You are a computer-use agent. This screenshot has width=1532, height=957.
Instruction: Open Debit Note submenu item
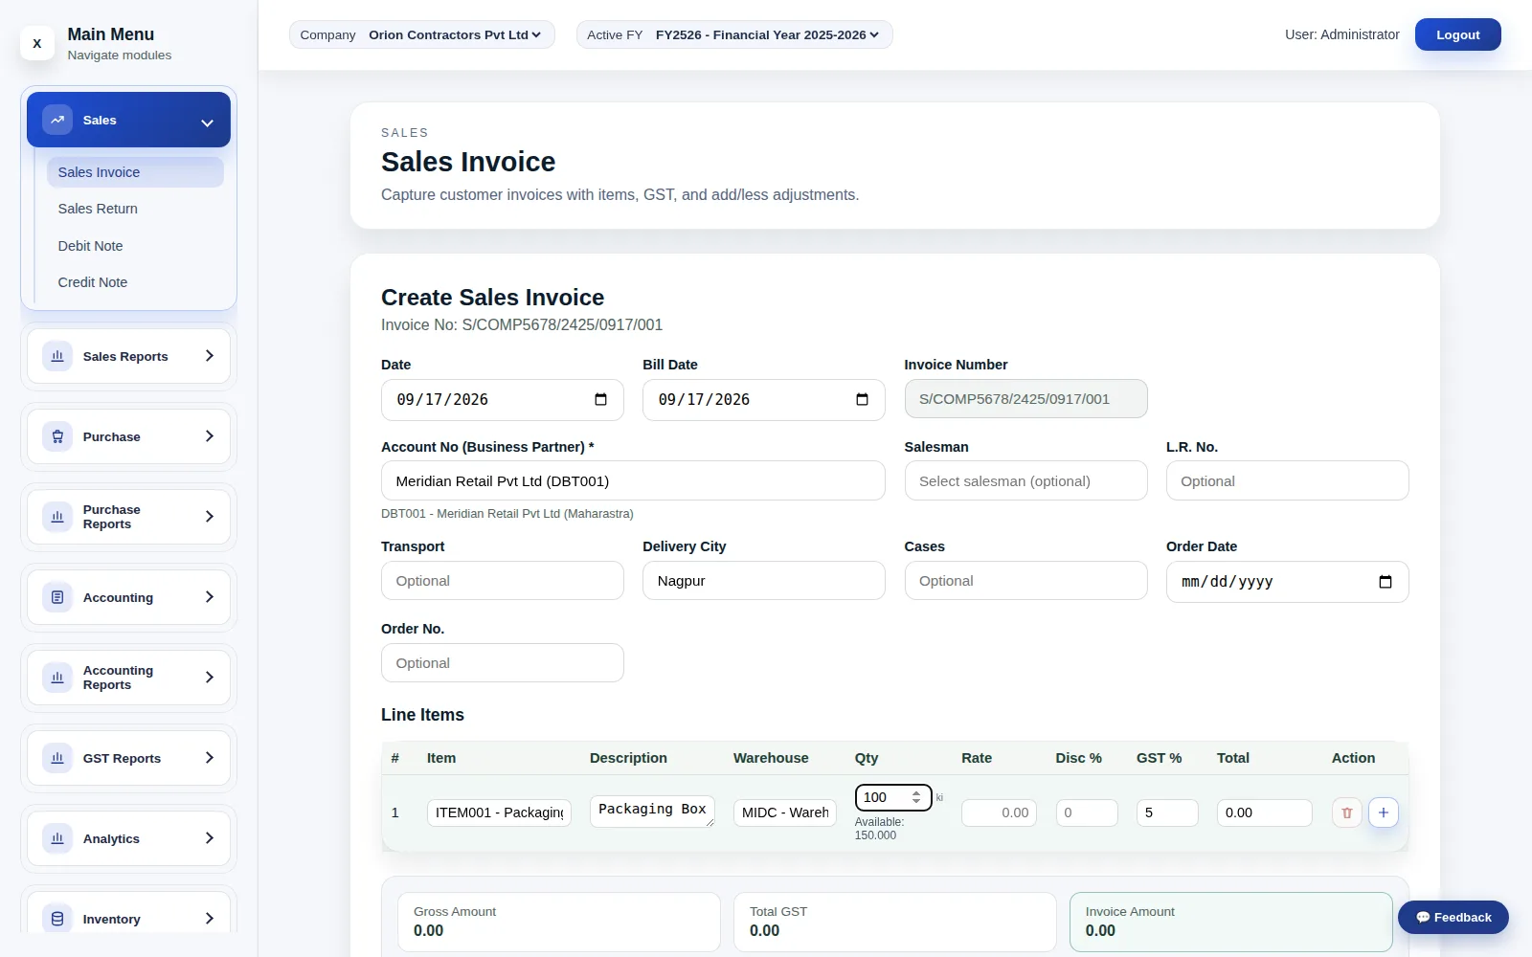135,246
